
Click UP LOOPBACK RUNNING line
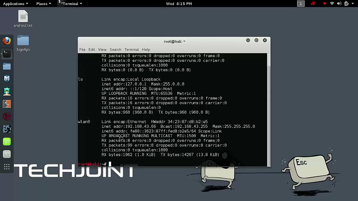tap(149, 94)
